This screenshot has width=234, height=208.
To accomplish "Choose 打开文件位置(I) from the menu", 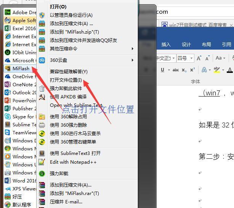I will click(66, 80).
